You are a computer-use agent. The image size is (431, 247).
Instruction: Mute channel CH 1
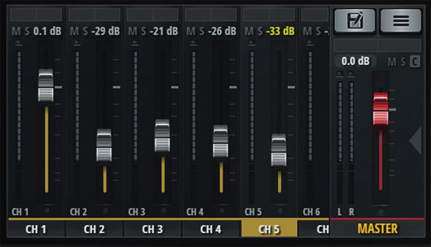pyautogui.click(x=16, y=31)
